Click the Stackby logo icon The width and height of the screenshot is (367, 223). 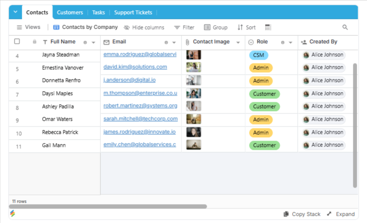click(x=13, y=213)
